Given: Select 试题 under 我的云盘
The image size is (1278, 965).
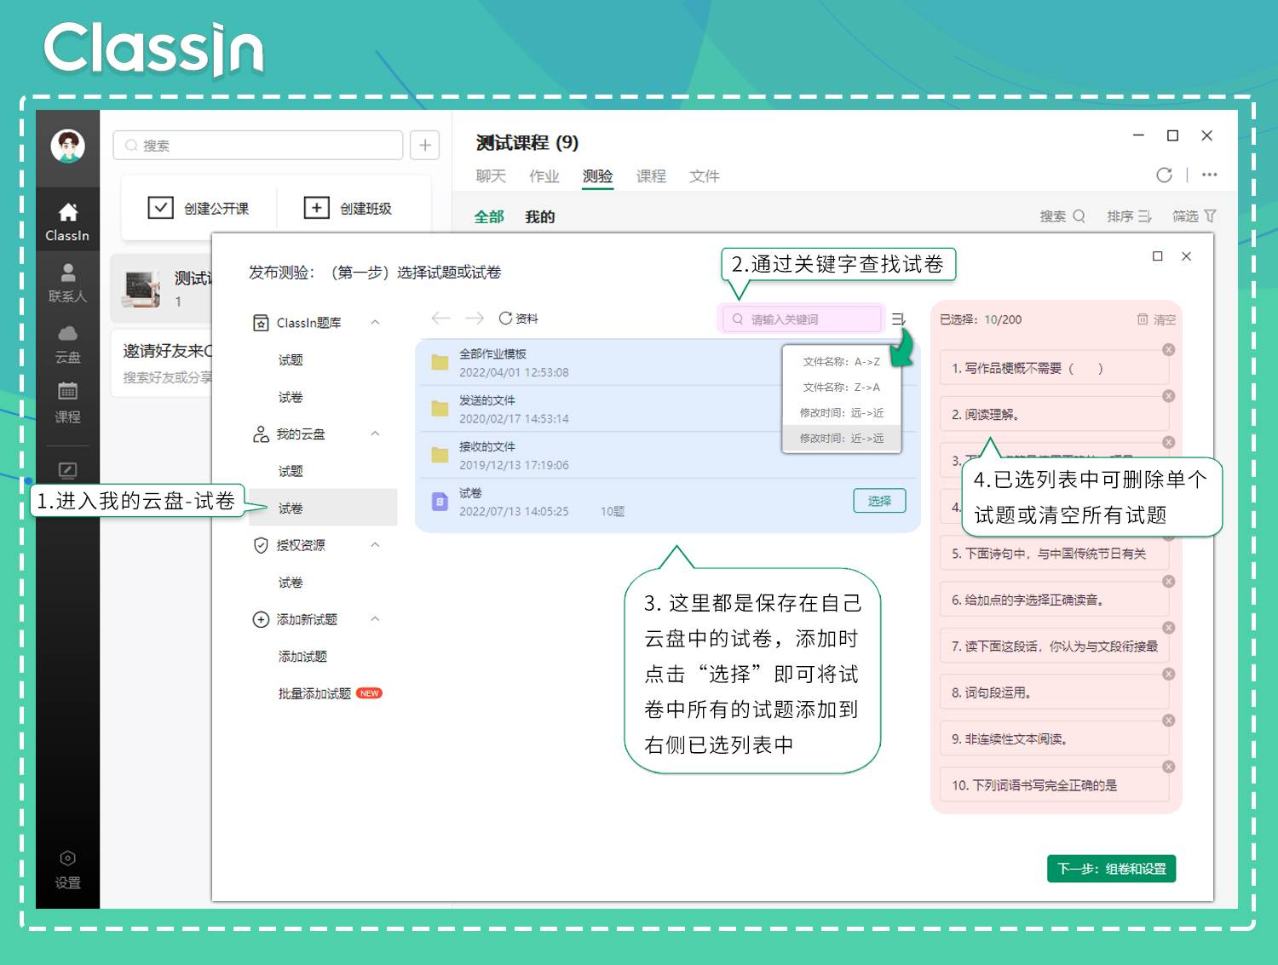Looking at the screenshot, I should (291, 471).
